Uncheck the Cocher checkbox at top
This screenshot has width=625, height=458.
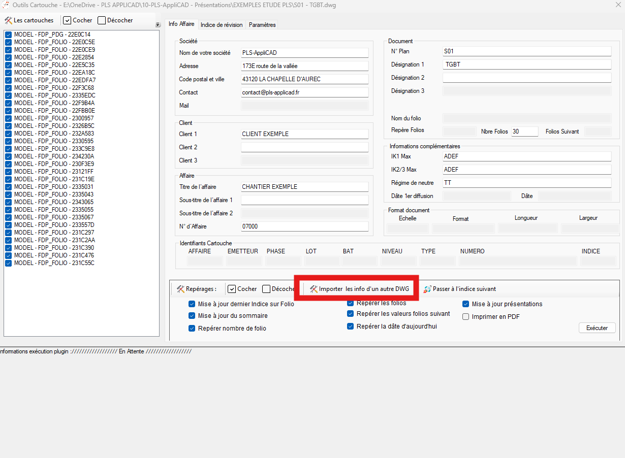(68, 20)
